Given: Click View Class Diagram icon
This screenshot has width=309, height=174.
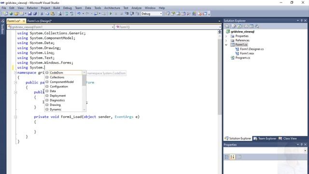Looking at the screenshot, I should 257,26.
